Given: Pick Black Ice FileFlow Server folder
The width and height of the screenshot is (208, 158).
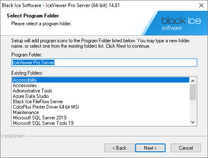Looking at the screenshot, I should [x=101, y=102].
